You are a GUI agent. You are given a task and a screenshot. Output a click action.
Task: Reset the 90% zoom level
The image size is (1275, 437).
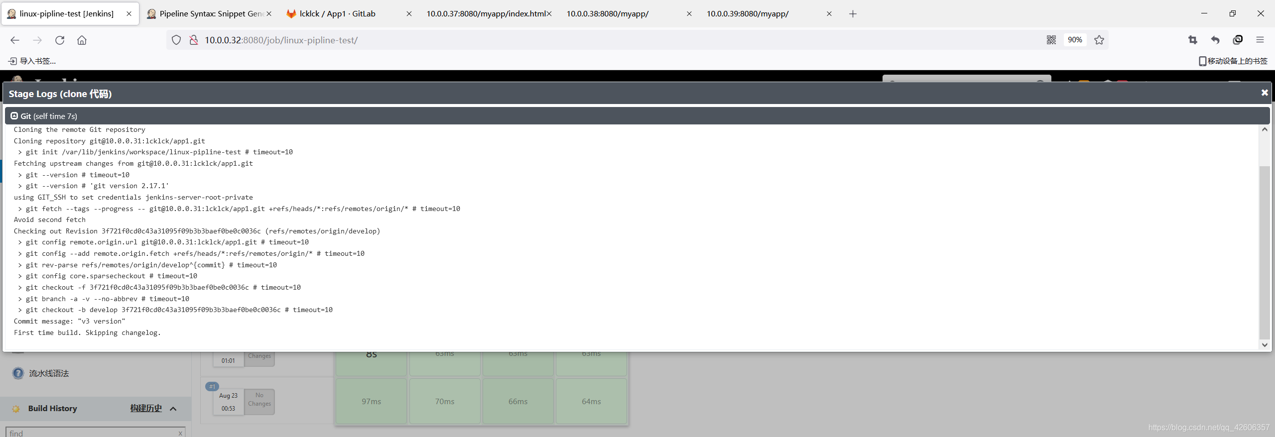point(1075,40)
